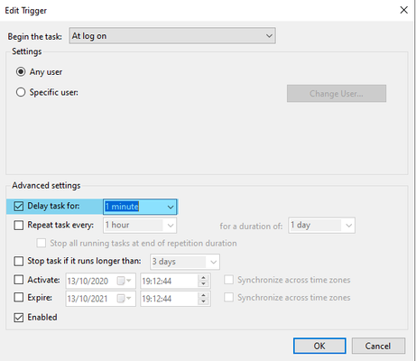Viewport: 416px width, 361px height.
Task: Increase Activate time with up spinner arrow
Action: [204, 278]
